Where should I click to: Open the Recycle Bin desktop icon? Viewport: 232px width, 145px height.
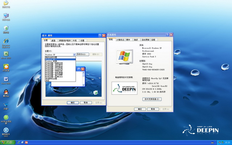(x=6, y=28)
